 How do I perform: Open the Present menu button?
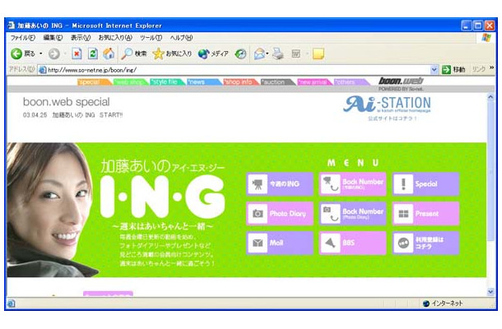click(425, 213)
